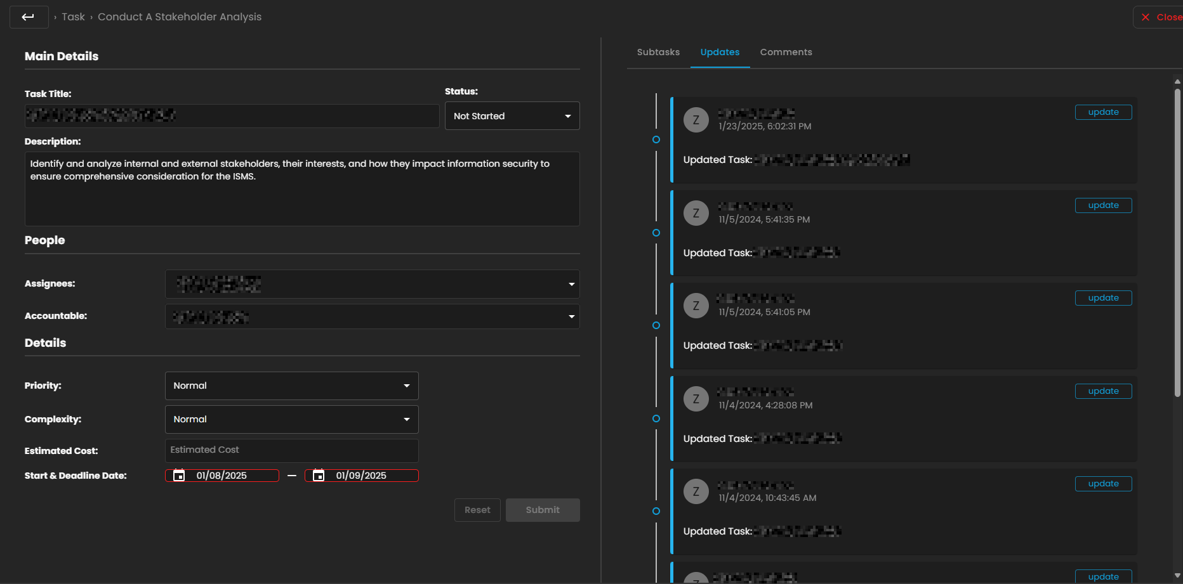Click the Updates list scrollbar down arrow
Image resolution: width=1183 pixels, height=584 pixels.
[x=1177, y=576]
